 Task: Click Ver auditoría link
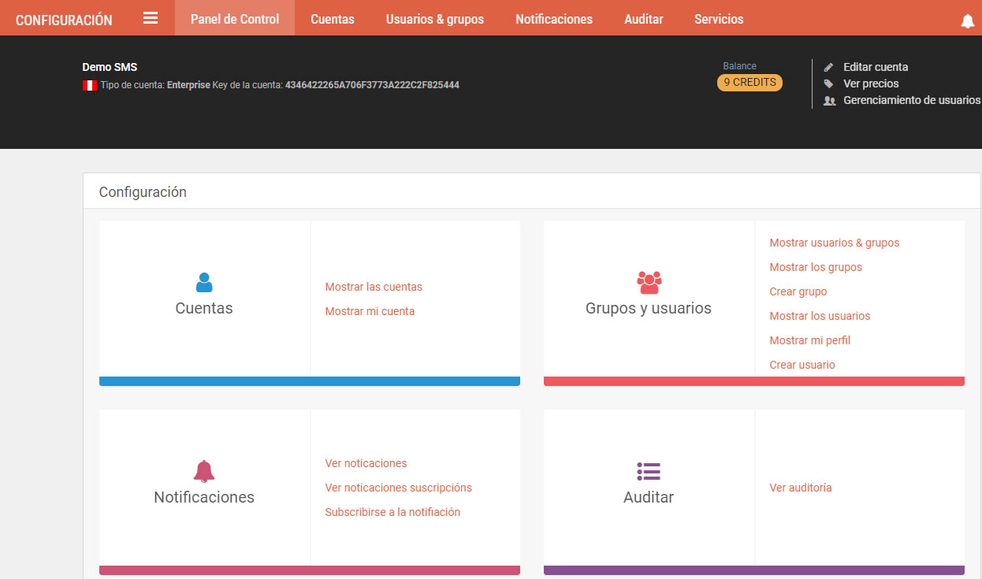[x=801, y=488]
